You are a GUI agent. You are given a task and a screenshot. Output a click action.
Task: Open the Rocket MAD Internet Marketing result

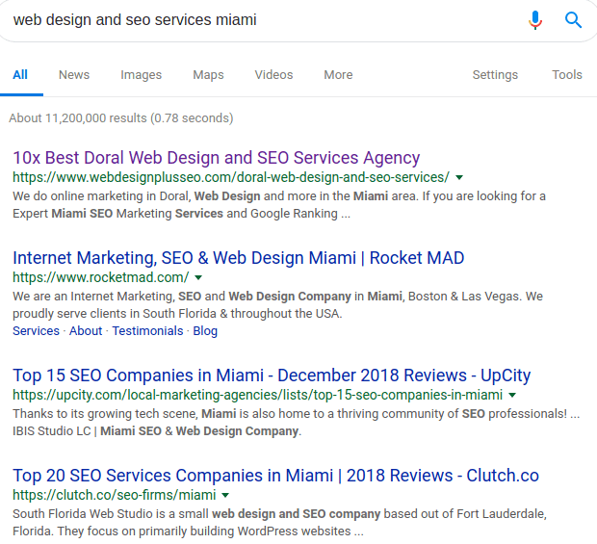point(239,258)
